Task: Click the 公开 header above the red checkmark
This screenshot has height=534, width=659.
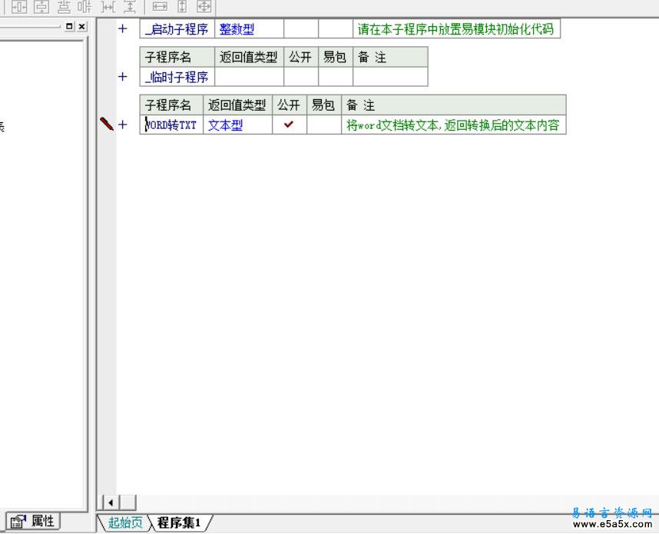Action: 289,105
